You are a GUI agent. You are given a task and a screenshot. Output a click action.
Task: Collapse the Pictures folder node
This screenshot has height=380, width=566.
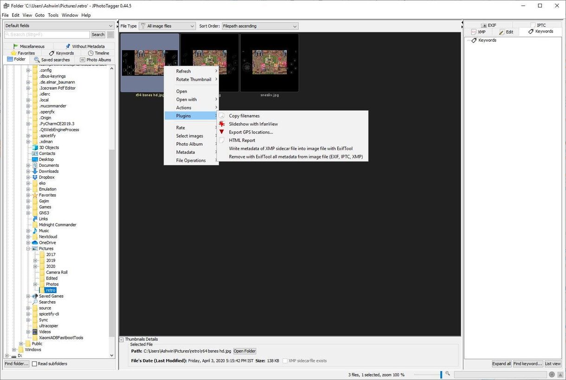(x=28, y=249)
